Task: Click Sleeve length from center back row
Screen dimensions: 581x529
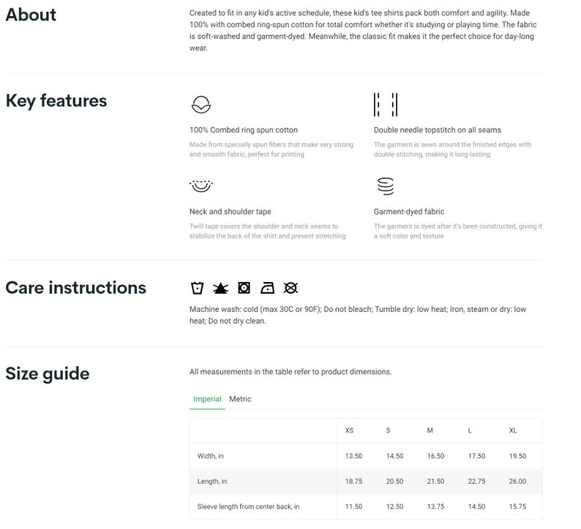Action: point(366,507)
